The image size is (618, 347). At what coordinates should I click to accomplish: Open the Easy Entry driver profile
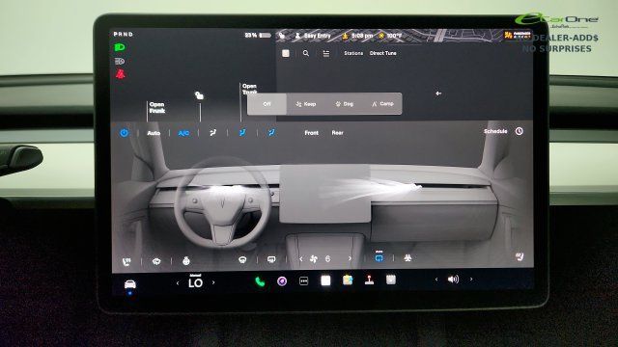coord(313,36)
